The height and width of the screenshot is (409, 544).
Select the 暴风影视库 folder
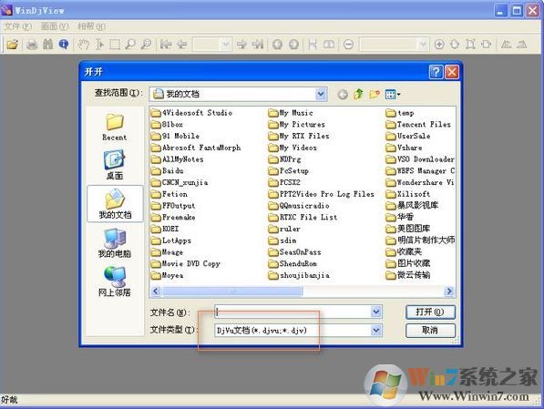(x=412, y=206)
